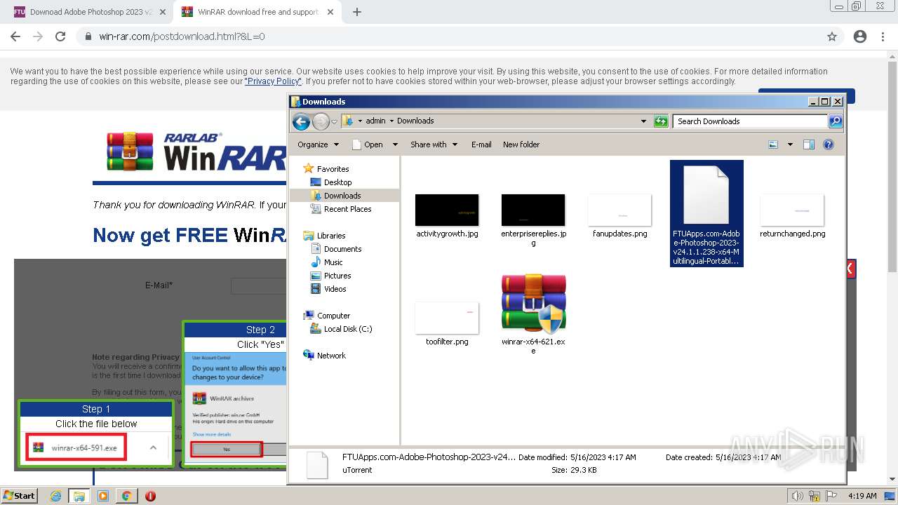
Task: Select returnchanged.png file
Action: pos(792,216)
